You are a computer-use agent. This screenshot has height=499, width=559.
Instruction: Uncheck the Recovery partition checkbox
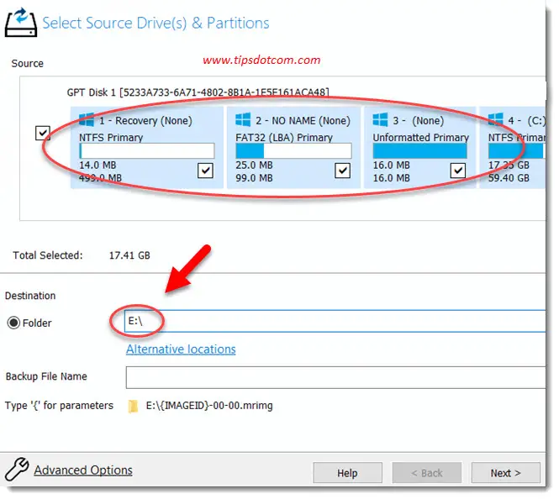205,171
